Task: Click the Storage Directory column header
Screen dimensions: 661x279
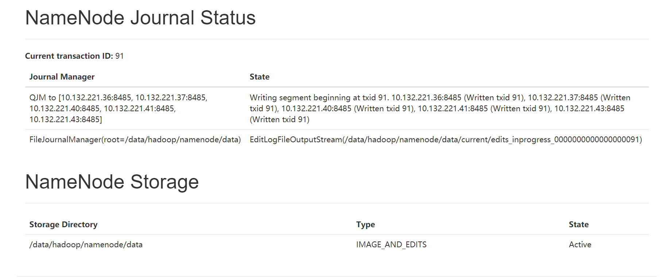Action: coord(63,225)
